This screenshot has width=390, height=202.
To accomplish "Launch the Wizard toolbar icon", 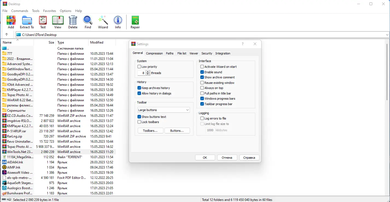I will (103, 20).
